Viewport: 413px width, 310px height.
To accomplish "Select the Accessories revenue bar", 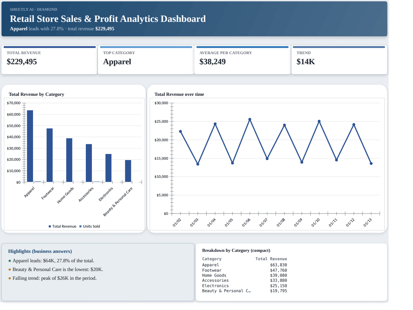I will tap(89, 163).
